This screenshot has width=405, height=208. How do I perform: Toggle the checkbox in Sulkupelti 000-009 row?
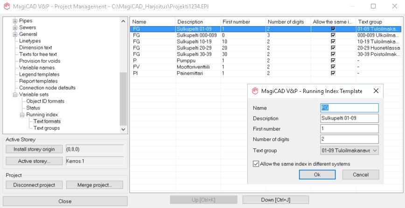click(x=333, y=35)
